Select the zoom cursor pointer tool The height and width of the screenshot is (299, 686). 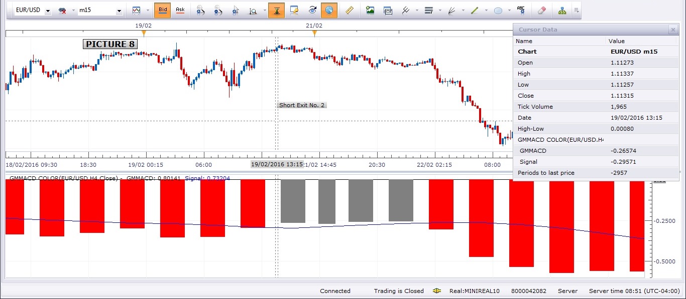click(236, 10)
